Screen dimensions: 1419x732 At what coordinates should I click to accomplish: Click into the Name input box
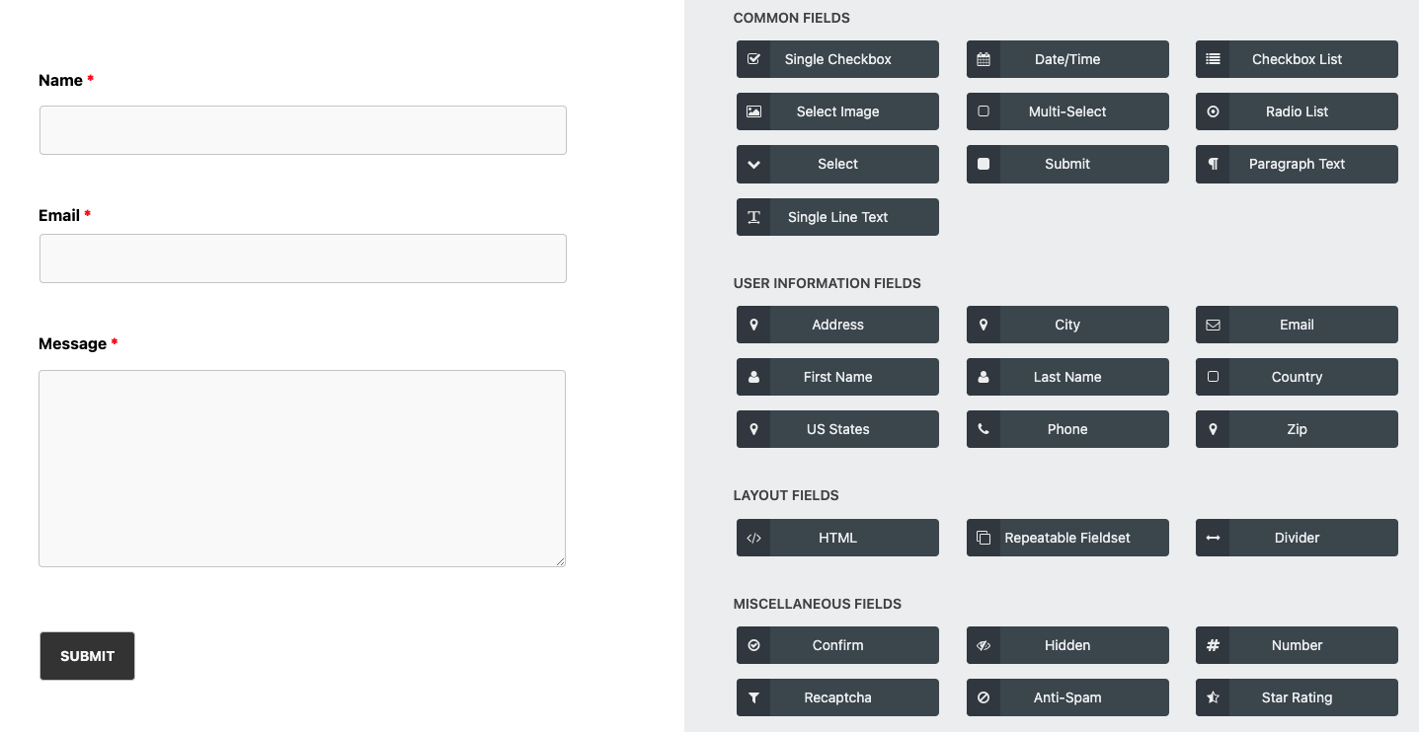point(303,130)
